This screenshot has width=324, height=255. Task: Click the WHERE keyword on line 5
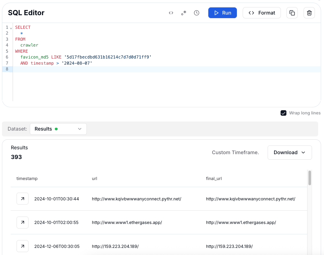tap(21, 51)
